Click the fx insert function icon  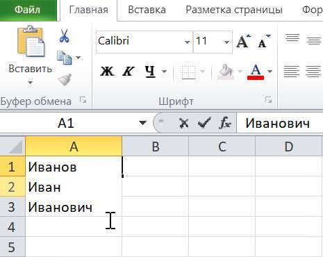coord(224,123)
